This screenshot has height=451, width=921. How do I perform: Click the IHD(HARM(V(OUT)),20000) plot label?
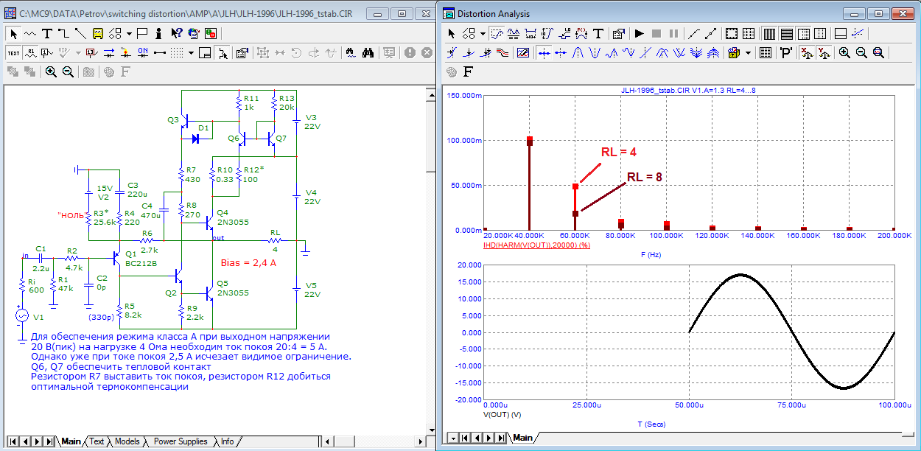point(537,244)
